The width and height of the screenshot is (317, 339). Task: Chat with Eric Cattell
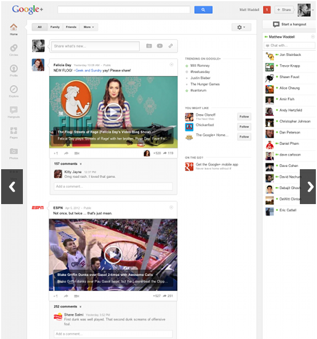pyautogui.click(x=290, y=211)
